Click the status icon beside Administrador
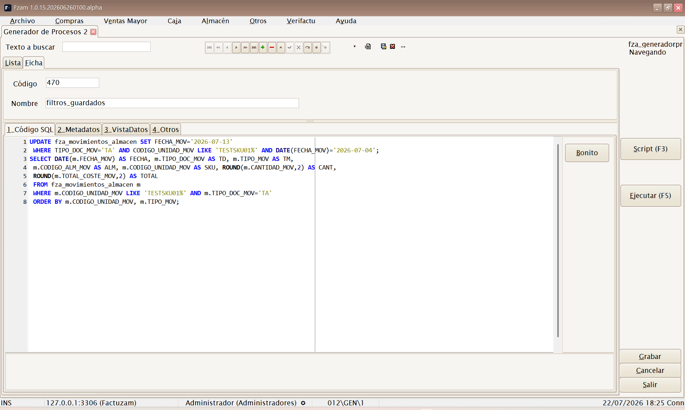This screenshot has height=410, width=685. click(303, 403)
